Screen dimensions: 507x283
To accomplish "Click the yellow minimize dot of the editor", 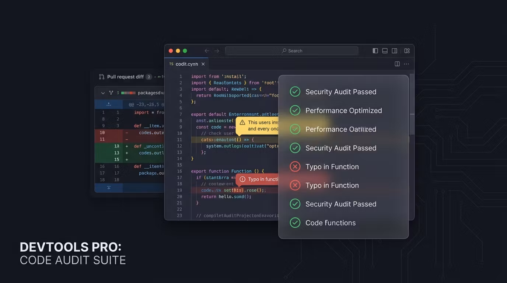I will point(178,51).
